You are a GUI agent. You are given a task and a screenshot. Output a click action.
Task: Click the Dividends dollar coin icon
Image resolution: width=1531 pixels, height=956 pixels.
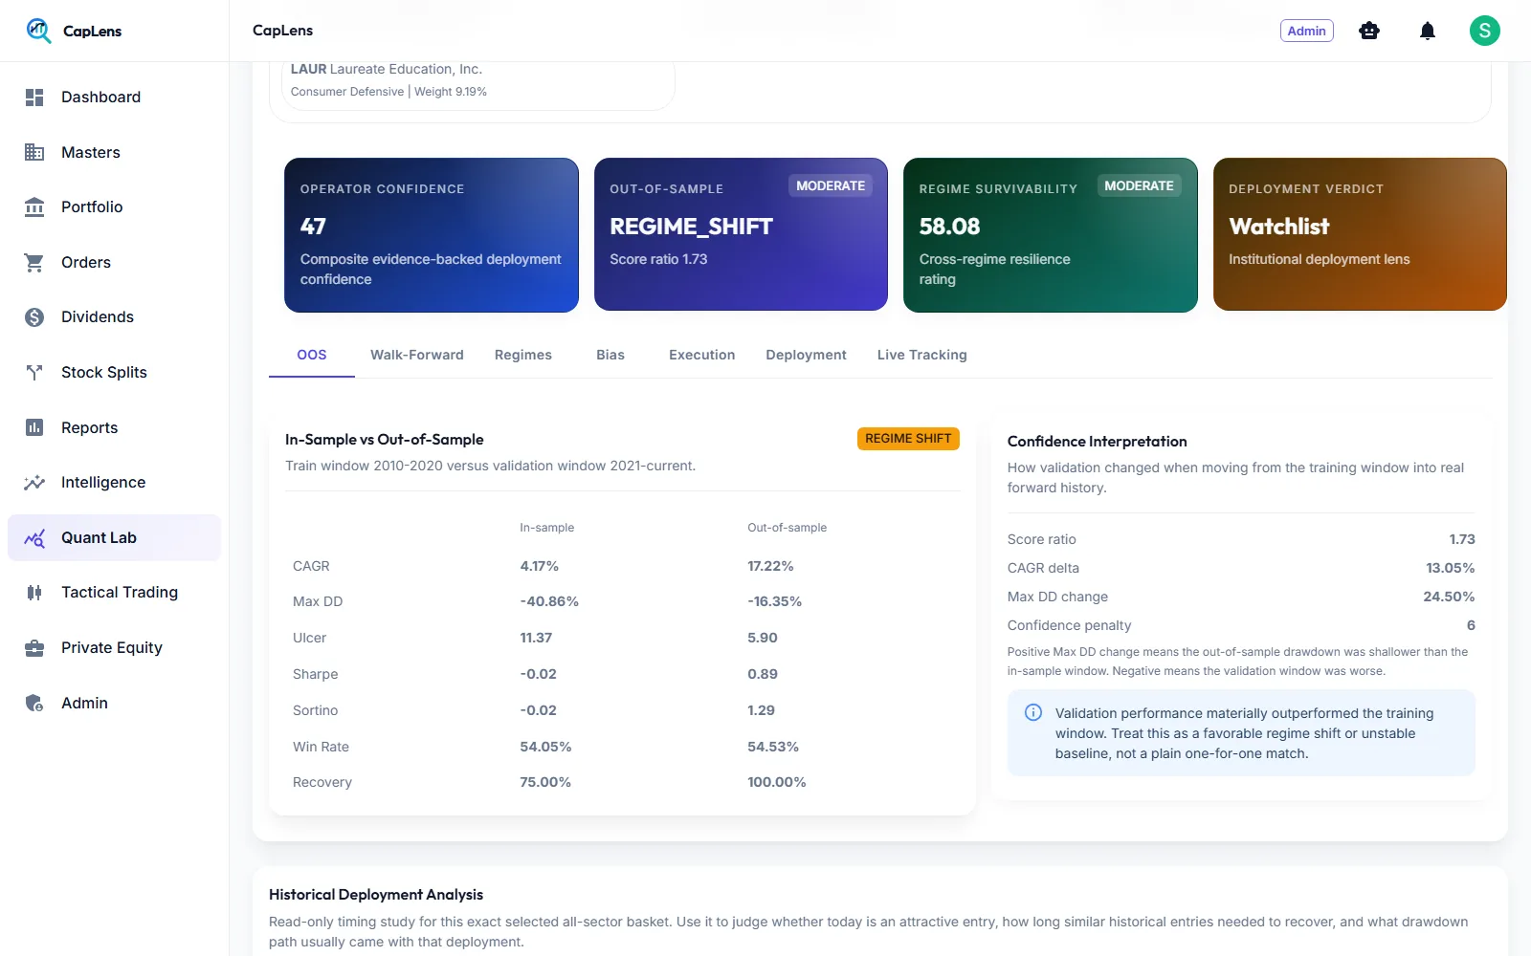(34, 317)
